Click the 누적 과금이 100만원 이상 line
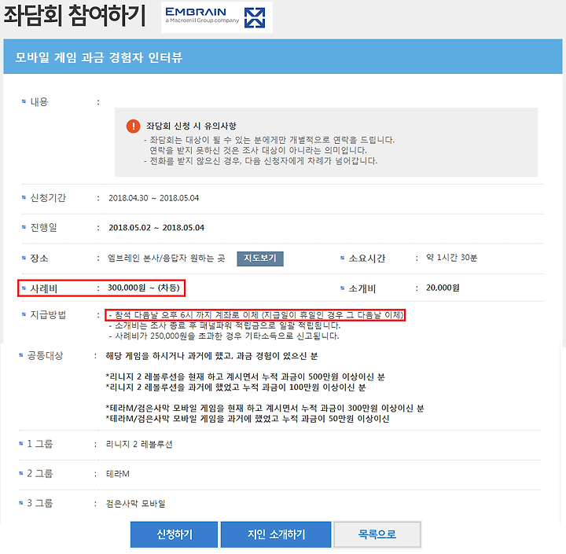Image resolution: width=566 pixels, height=554 pixels. point(236,387)
